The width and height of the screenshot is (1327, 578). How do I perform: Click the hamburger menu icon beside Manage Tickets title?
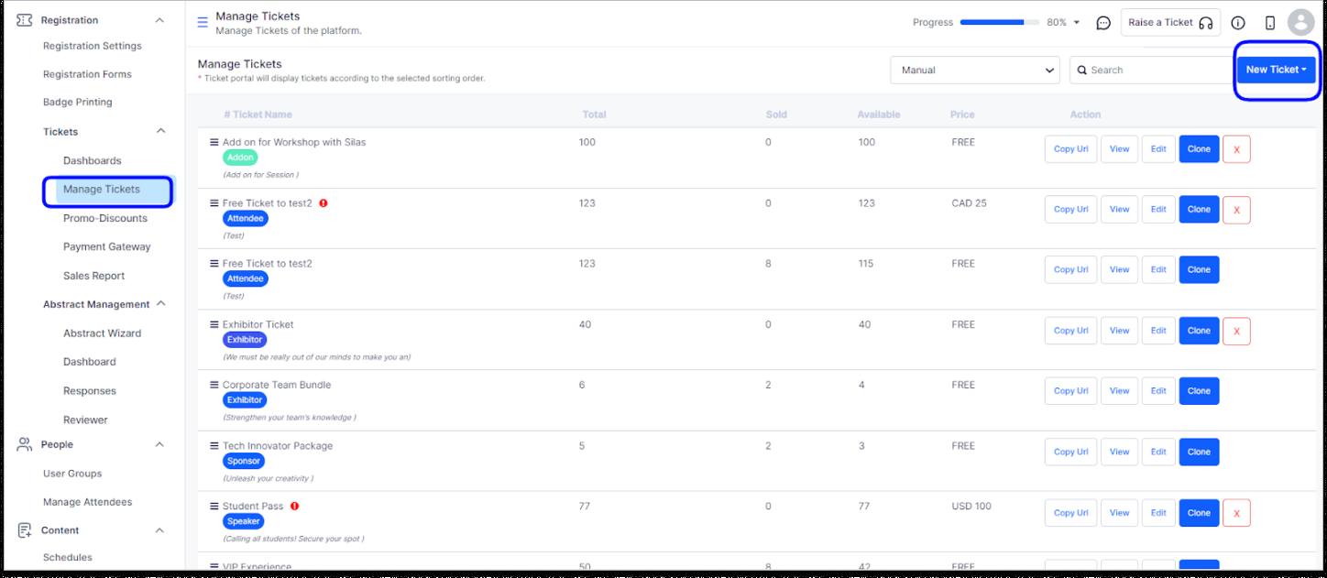[203, 23]
